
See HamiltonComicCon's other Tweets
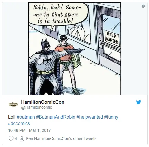point(61,139)
